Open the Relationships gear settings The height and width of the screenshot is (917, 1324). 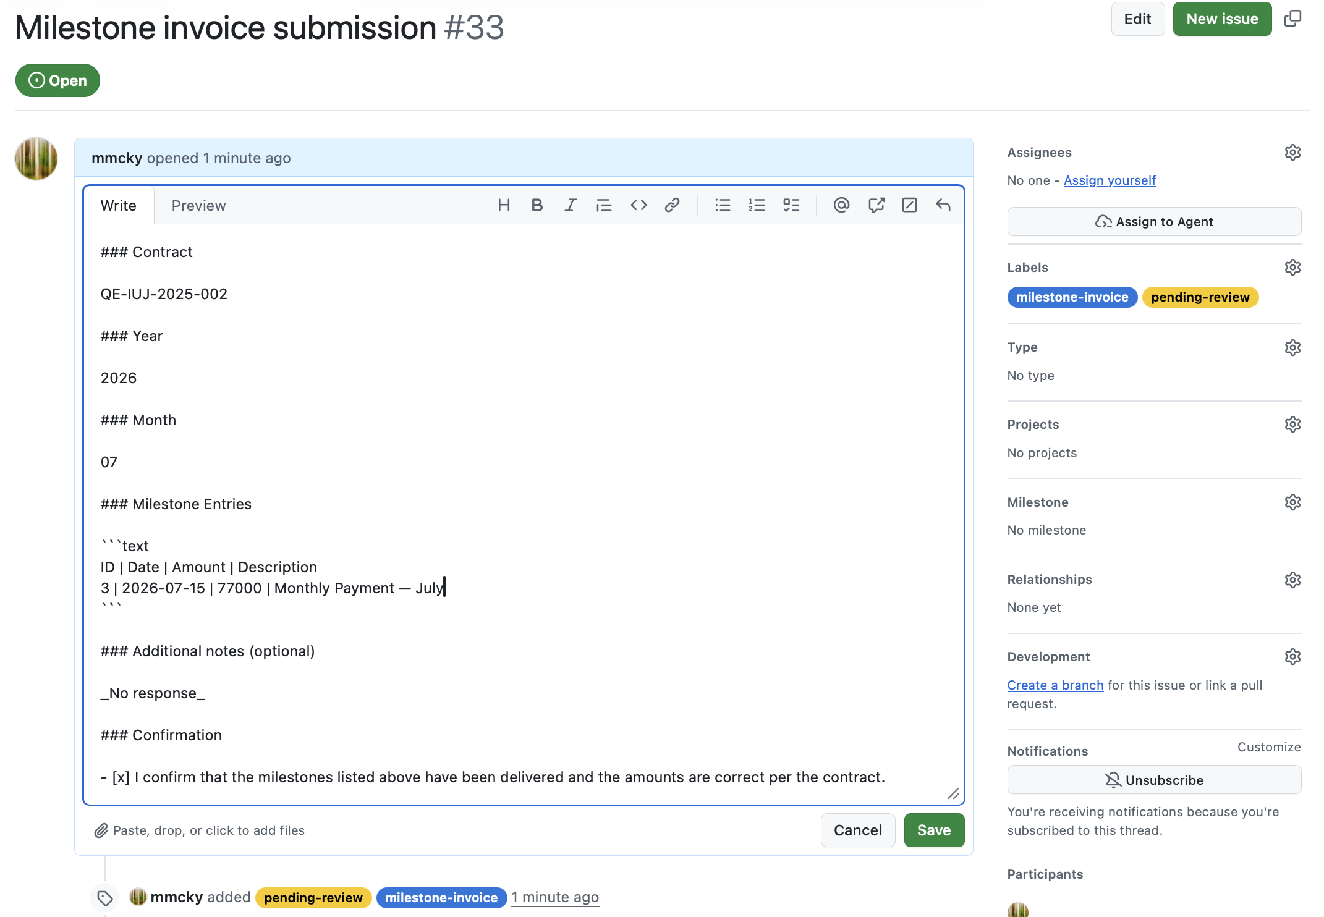pos(1292,580)
